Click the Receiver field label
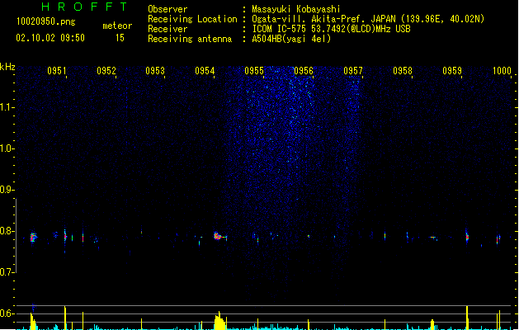This screenshot has height=330, width=519. [x=167, y=29]
